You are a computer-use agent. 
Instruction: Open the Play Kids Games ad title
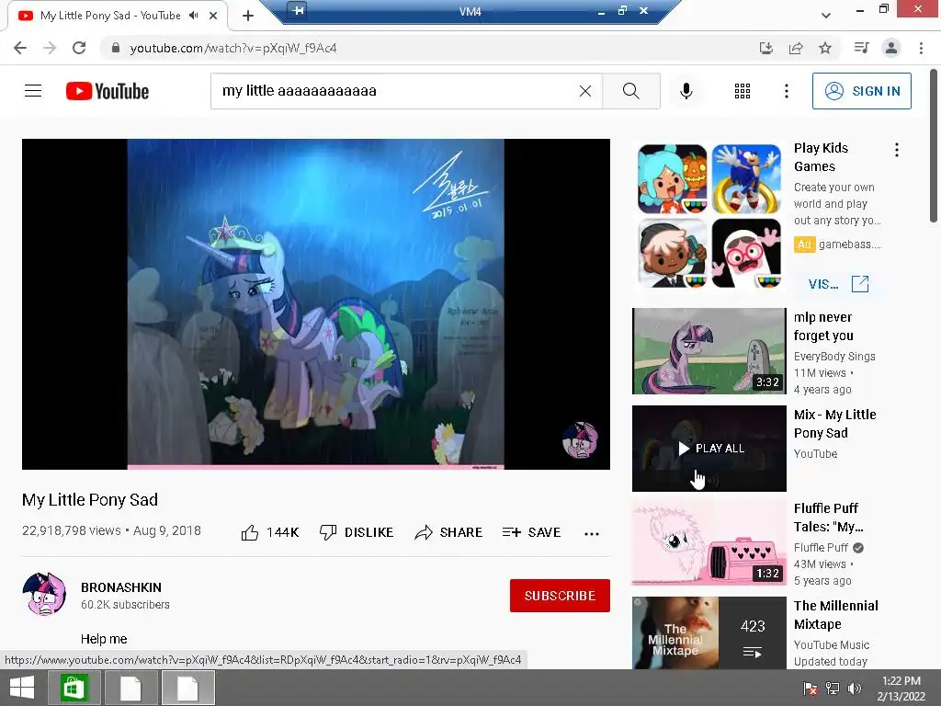click(821, 157)
